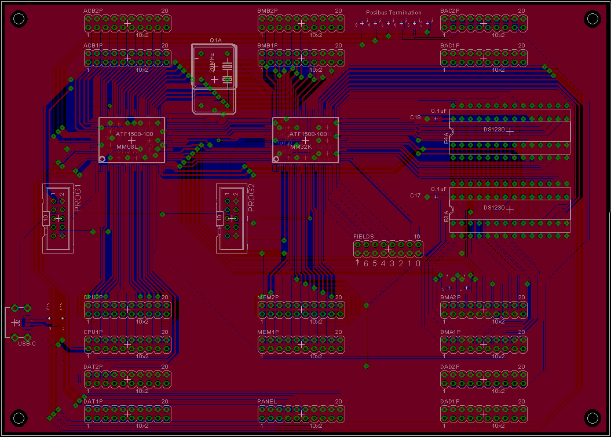This screenshot has height=437, width=611.
Task: Select the 20MHz crystal oscillator body
Action: [x=214, y=79]
